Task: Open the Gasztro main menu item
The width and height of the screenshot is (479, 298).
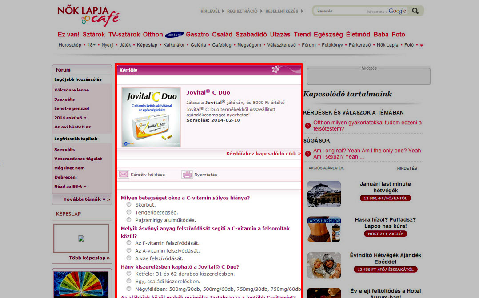Action: click(197, 35)
